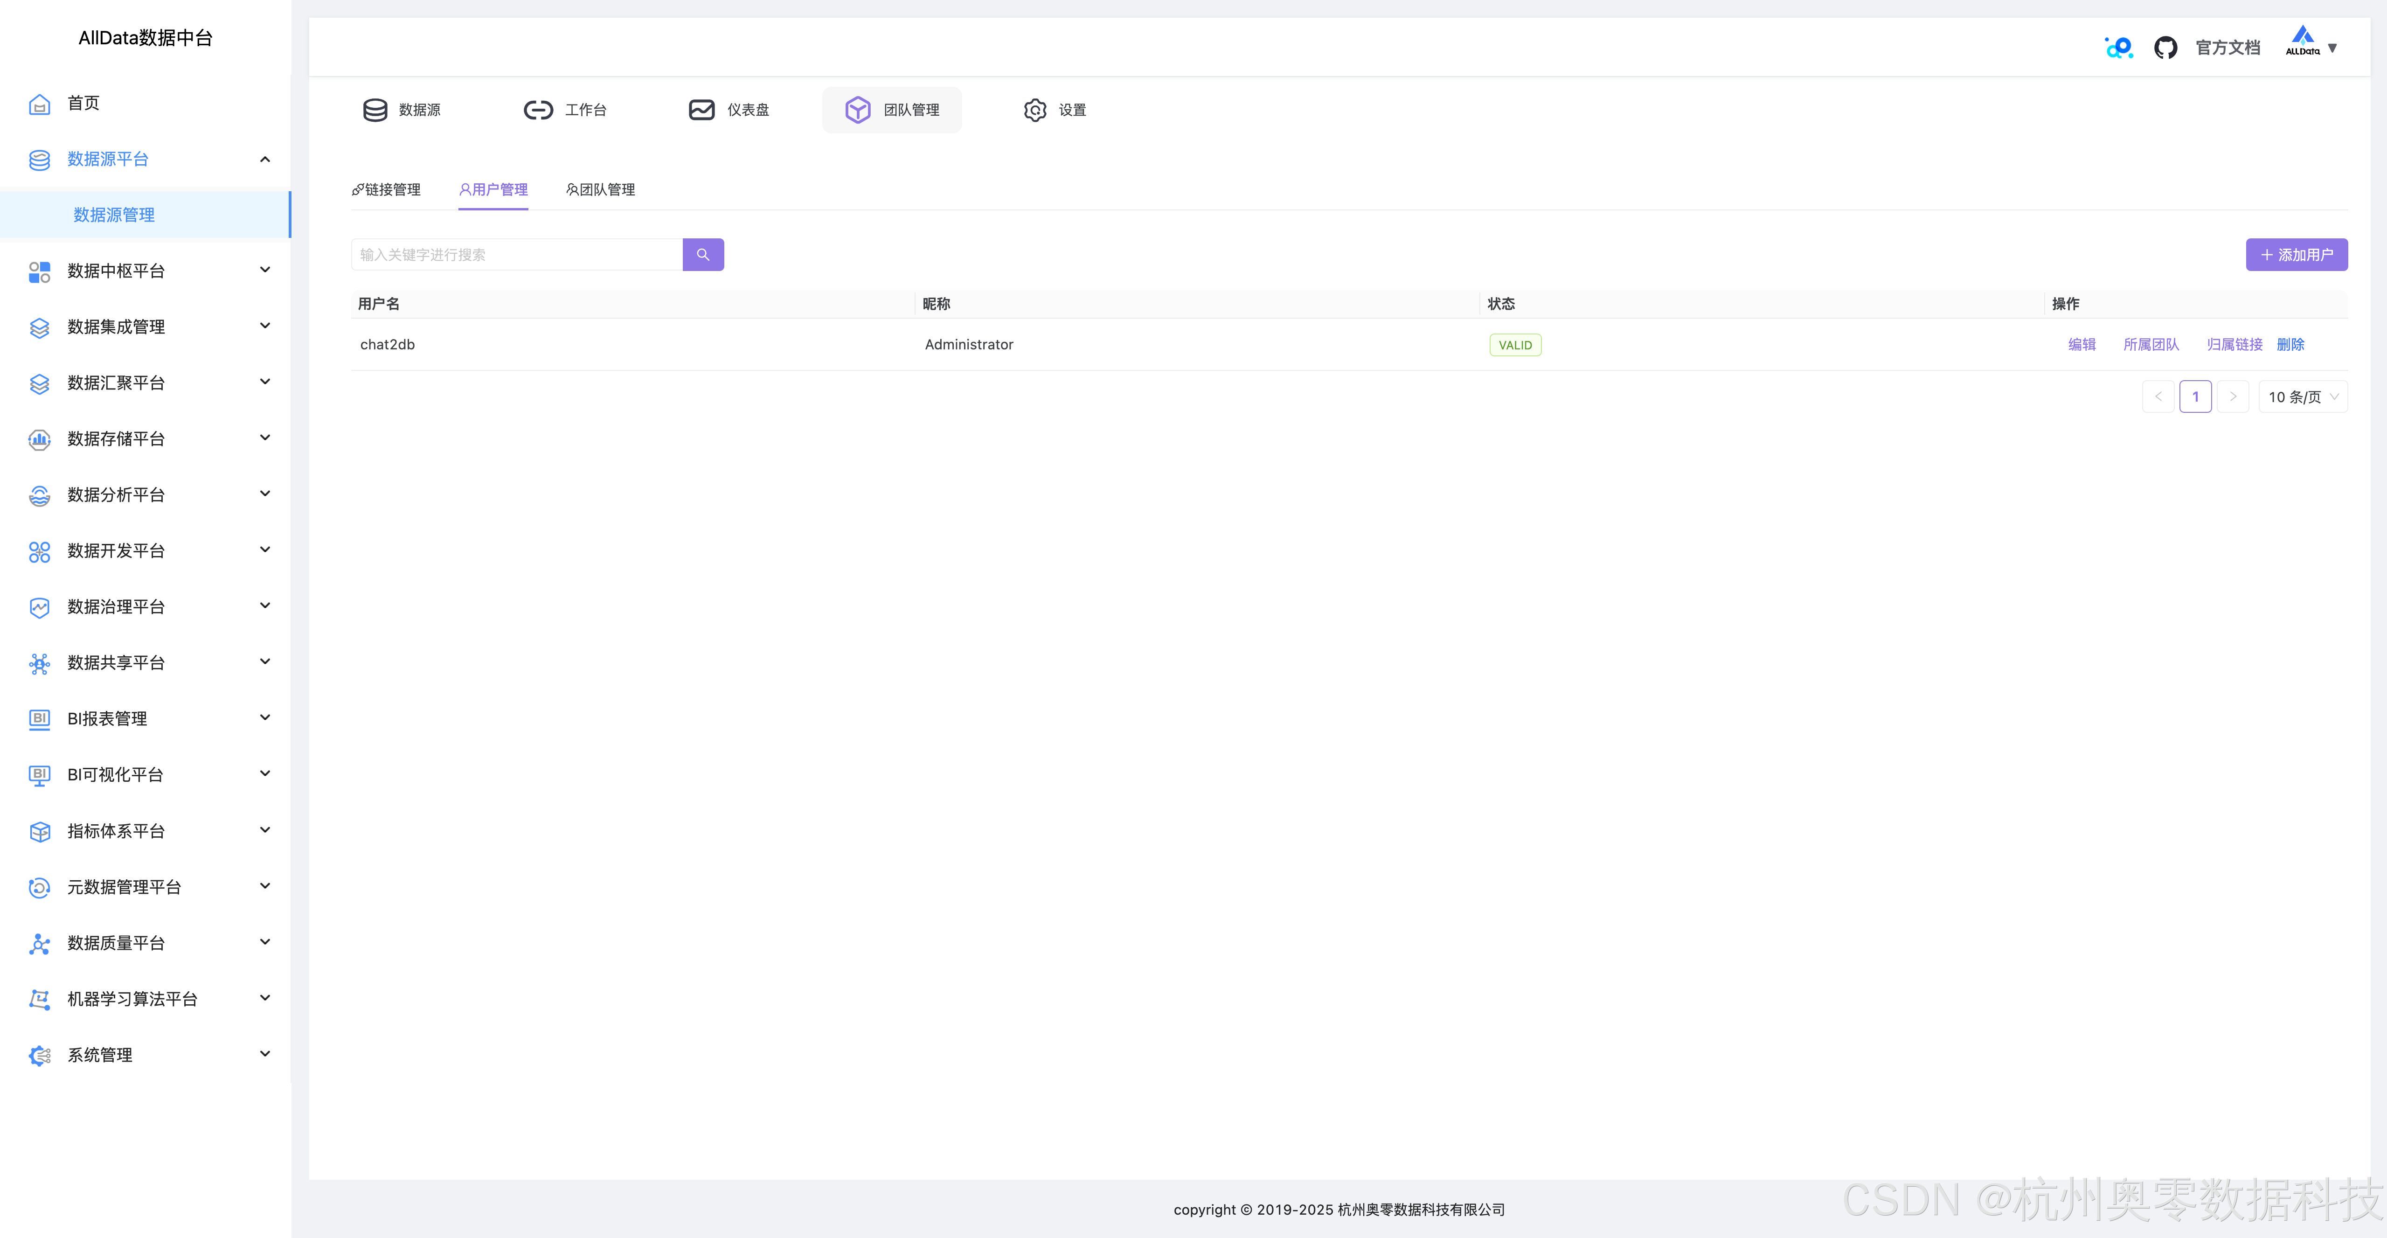Open the 10 条/页 page size dropdown
Viewport: 2387px width, 1238px height.
pyautogui.click(x=2303, y=396)
